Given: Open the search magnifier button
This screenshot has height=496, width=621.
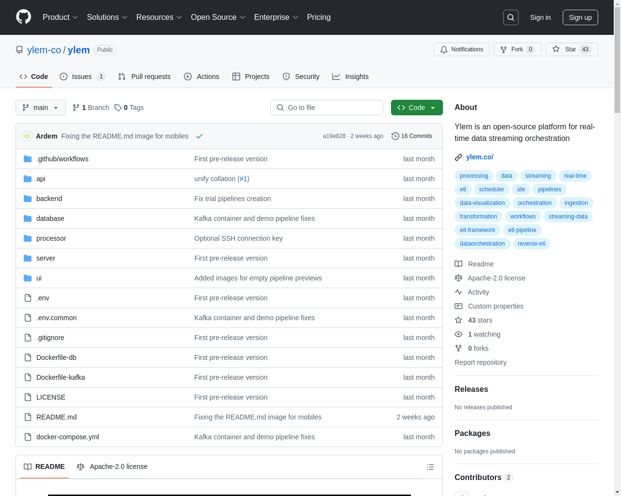Looking at the screenshot, I should click(x=511, y=17).
